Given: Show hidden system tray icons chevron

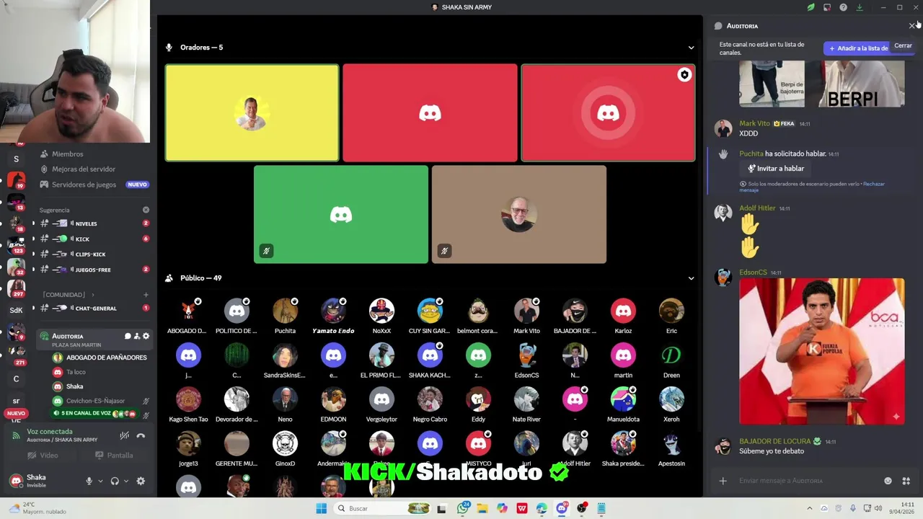Looking at the screenshot, I should tap(809, 508).
